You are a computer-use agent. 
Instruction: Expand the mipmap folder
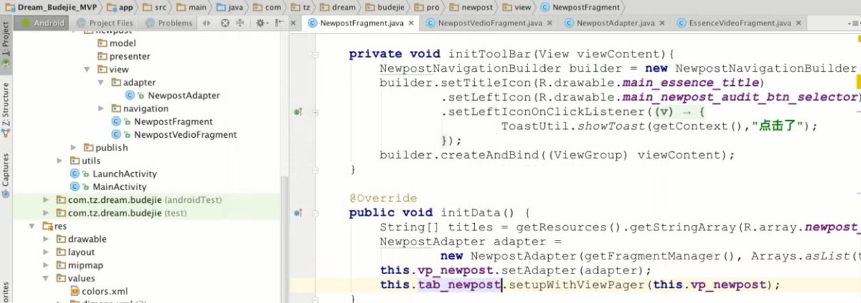[46, 265]
